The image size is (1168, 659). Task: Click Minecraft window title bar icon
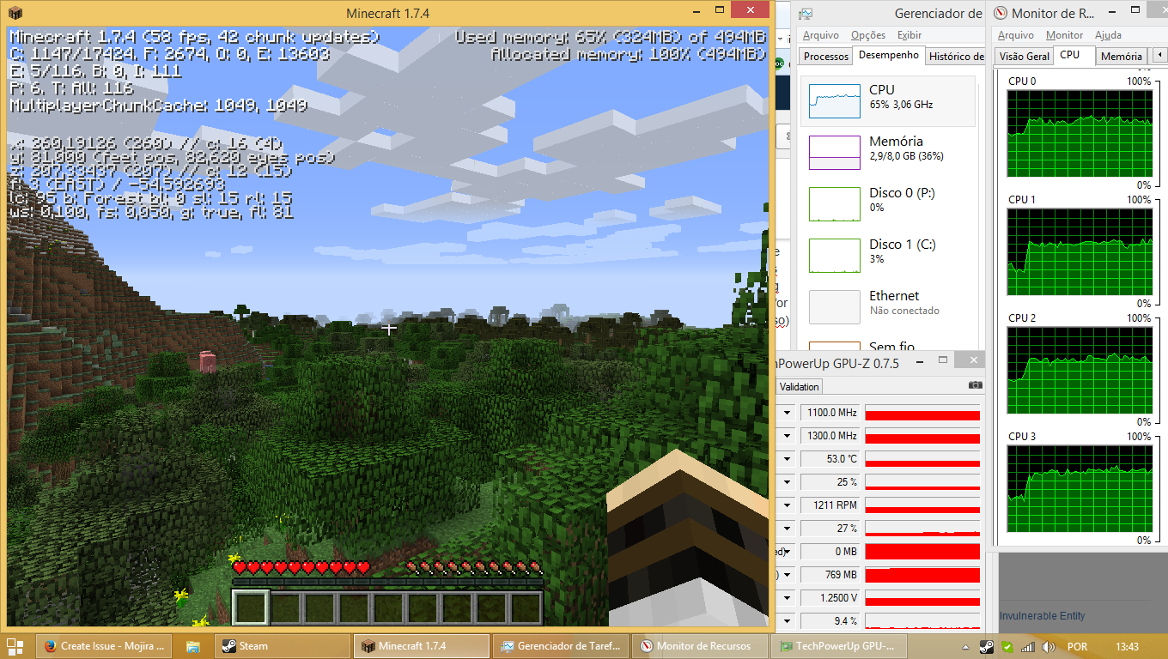tap(16, 12)
